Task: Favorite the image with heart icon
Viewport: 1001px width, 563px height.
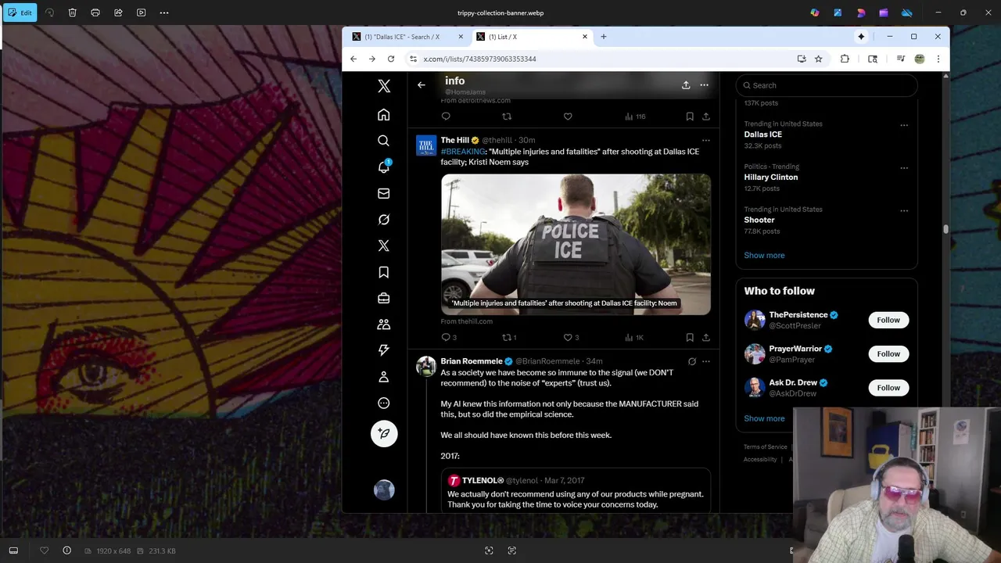Action: (x=44, y=550)
